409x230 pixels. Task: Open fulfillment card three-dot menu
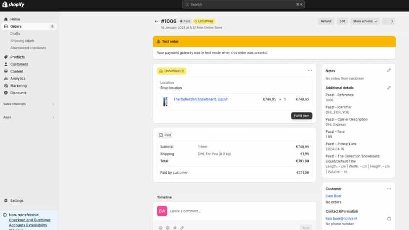[310, 71]
